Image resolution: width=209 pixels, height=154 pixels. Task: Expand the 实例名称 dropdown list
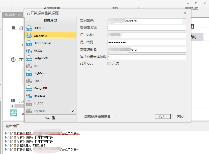click(x=184, y=21)
